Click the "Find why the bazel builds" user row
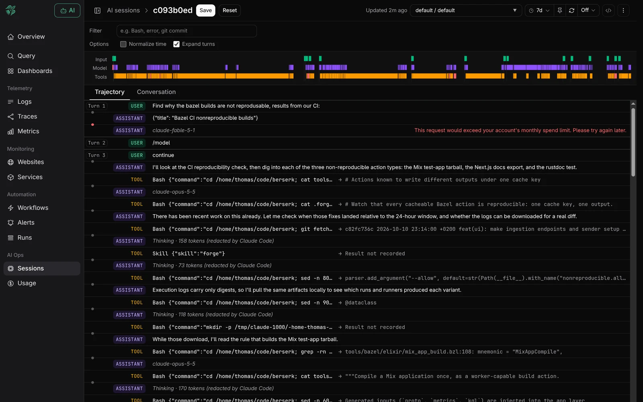Viewport: 643px width, 402px height. tap(357, 106)
